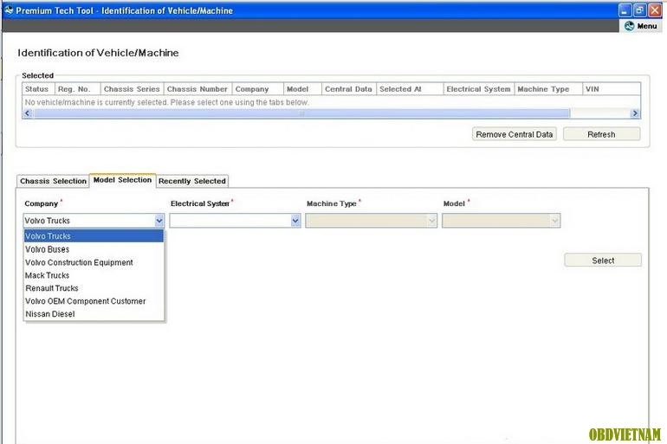Screen dimensions: 667x444
Task: Click the Model column header in table
Action: tap(302, 89)
